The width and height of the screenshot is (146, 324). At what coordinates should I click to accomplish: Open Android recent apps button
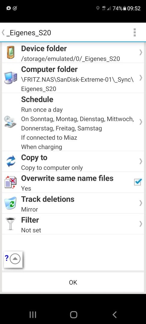tap(33, 314)
